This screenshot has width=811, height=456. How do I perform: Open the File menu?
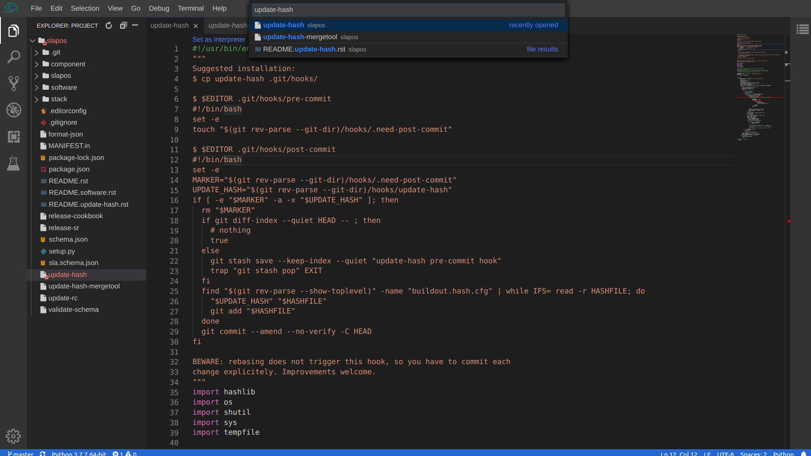pyautogui.click(x=36, y=8)
